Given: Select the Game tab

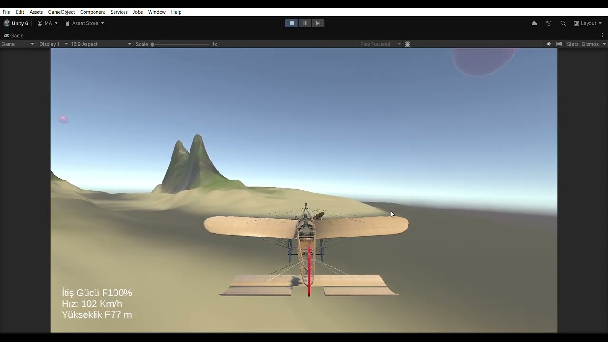Looking at the screenshot, I should (14, 35).
